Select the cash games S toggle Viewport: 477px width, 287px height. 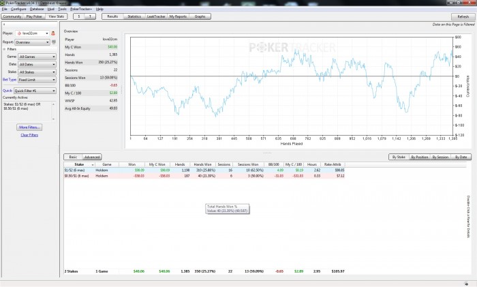(79, 16)
